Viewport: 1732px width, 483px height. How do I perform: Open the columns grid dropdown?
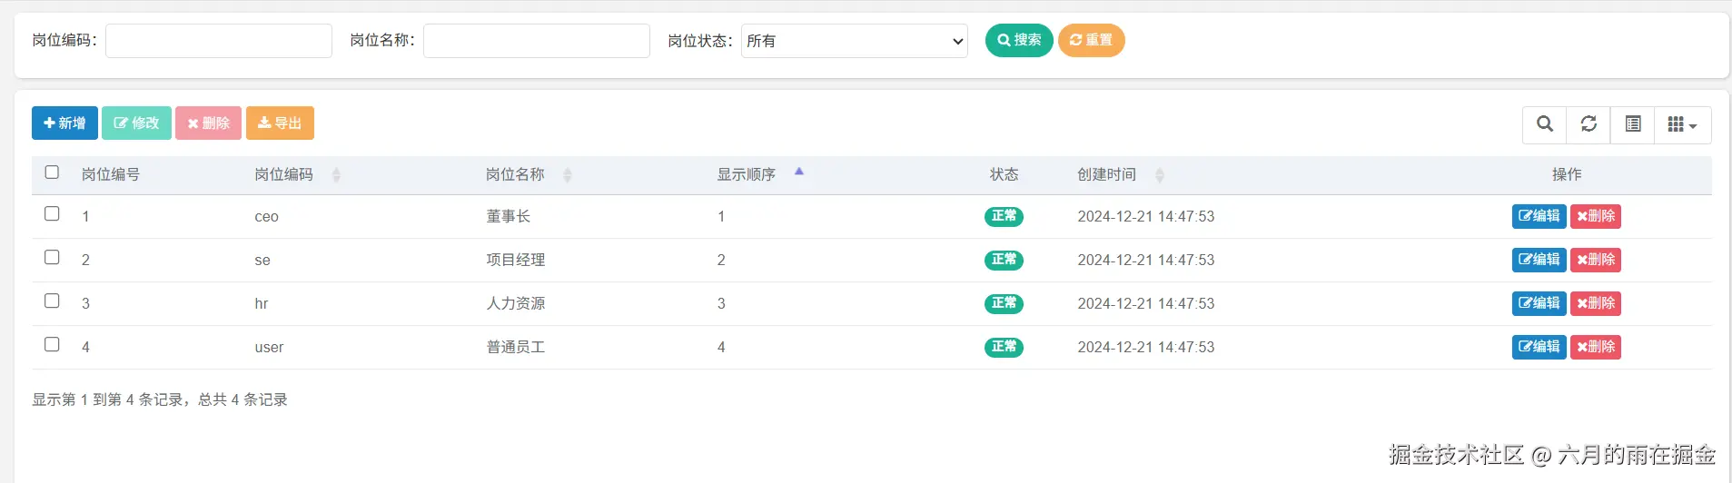tap(1682, 124)
